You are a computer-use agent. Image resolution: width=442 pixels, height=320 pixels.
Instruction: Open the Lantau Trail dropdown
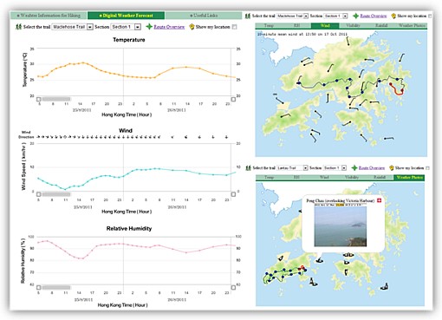coord(292,168)
